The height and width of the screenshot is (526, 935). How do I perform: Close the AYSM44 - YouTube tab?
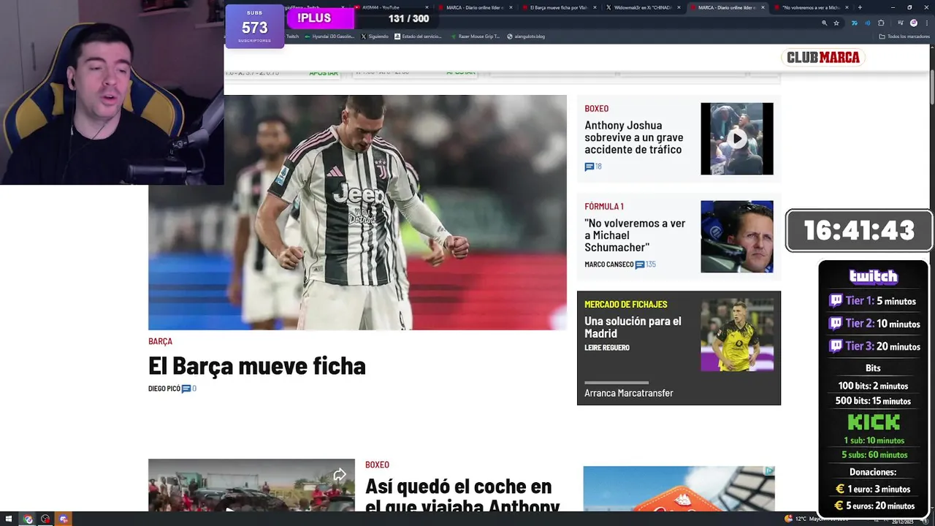(x=427, y=7)
